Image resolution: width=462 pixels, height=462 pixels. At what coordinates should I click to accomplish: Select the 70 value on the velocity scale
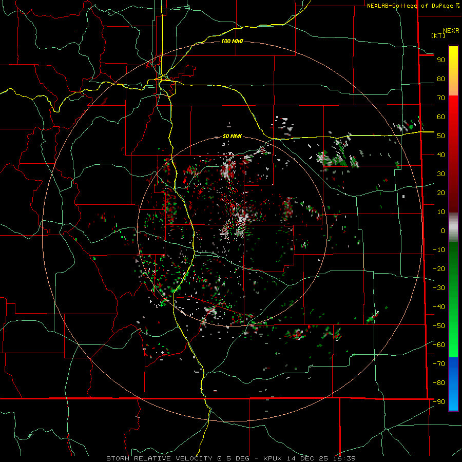coord(441,98)
